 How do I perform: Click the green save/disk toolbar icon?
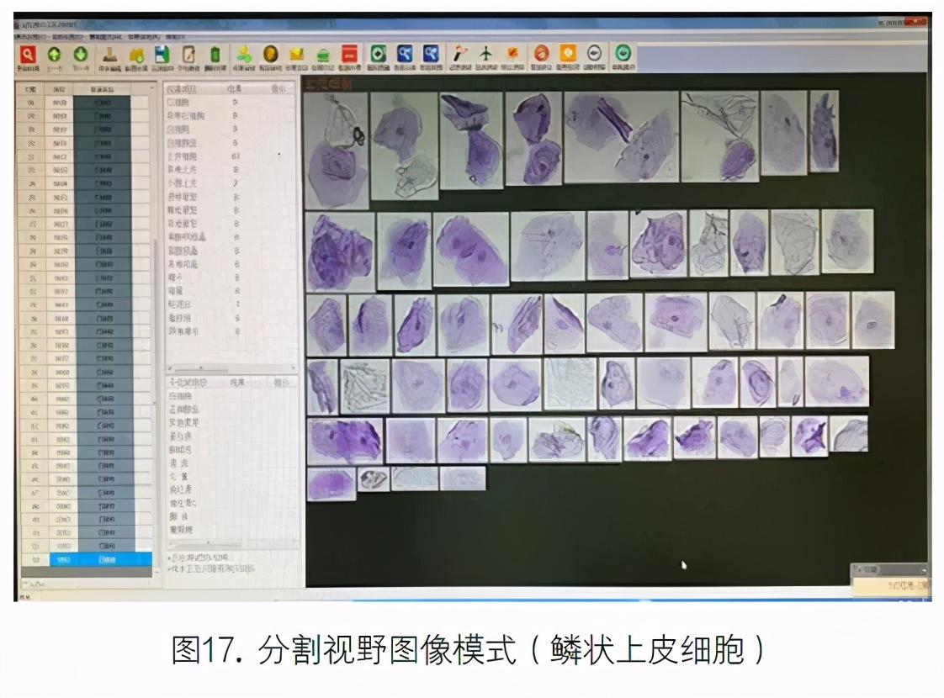pos(161,54)
